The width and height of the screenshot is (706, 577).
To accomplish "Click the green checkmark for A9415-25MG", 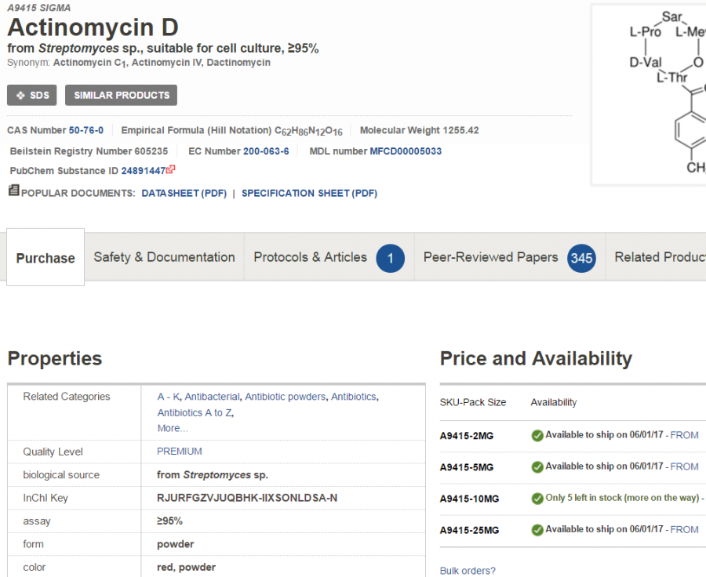I will 537,530.
